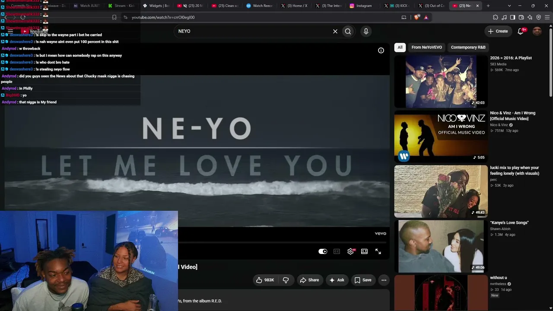Click the cast screen icon in address bar
The width and height of the screenshot is (553, 311).
[x=404, y=17]
